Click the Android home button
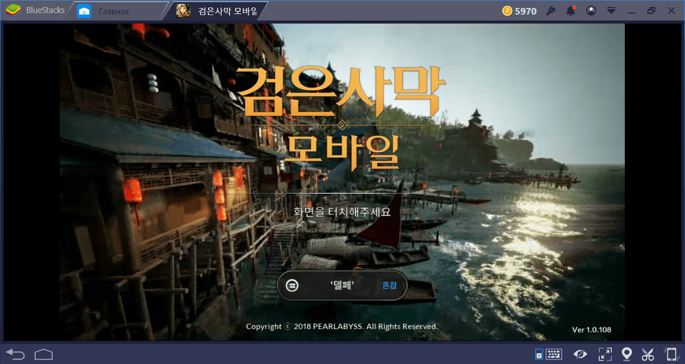Screen dimensions: 685x364 coord(44,354)
